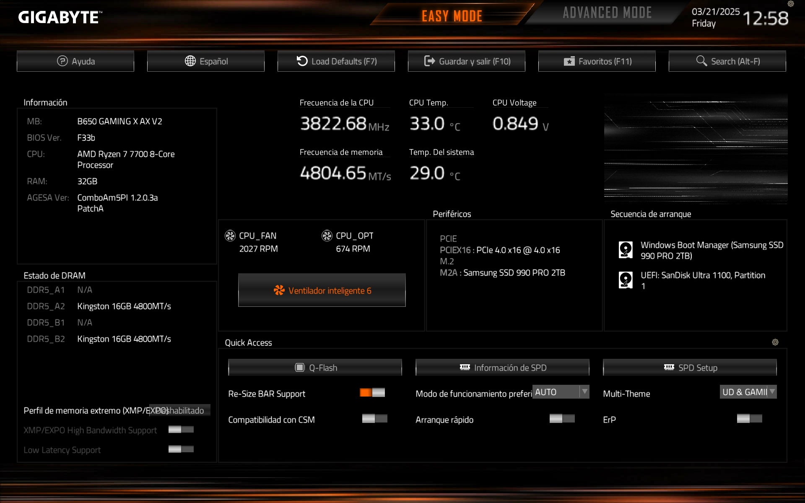Click the star folder icon on Favoritos
805x503 pixels.
pos(569,61)
